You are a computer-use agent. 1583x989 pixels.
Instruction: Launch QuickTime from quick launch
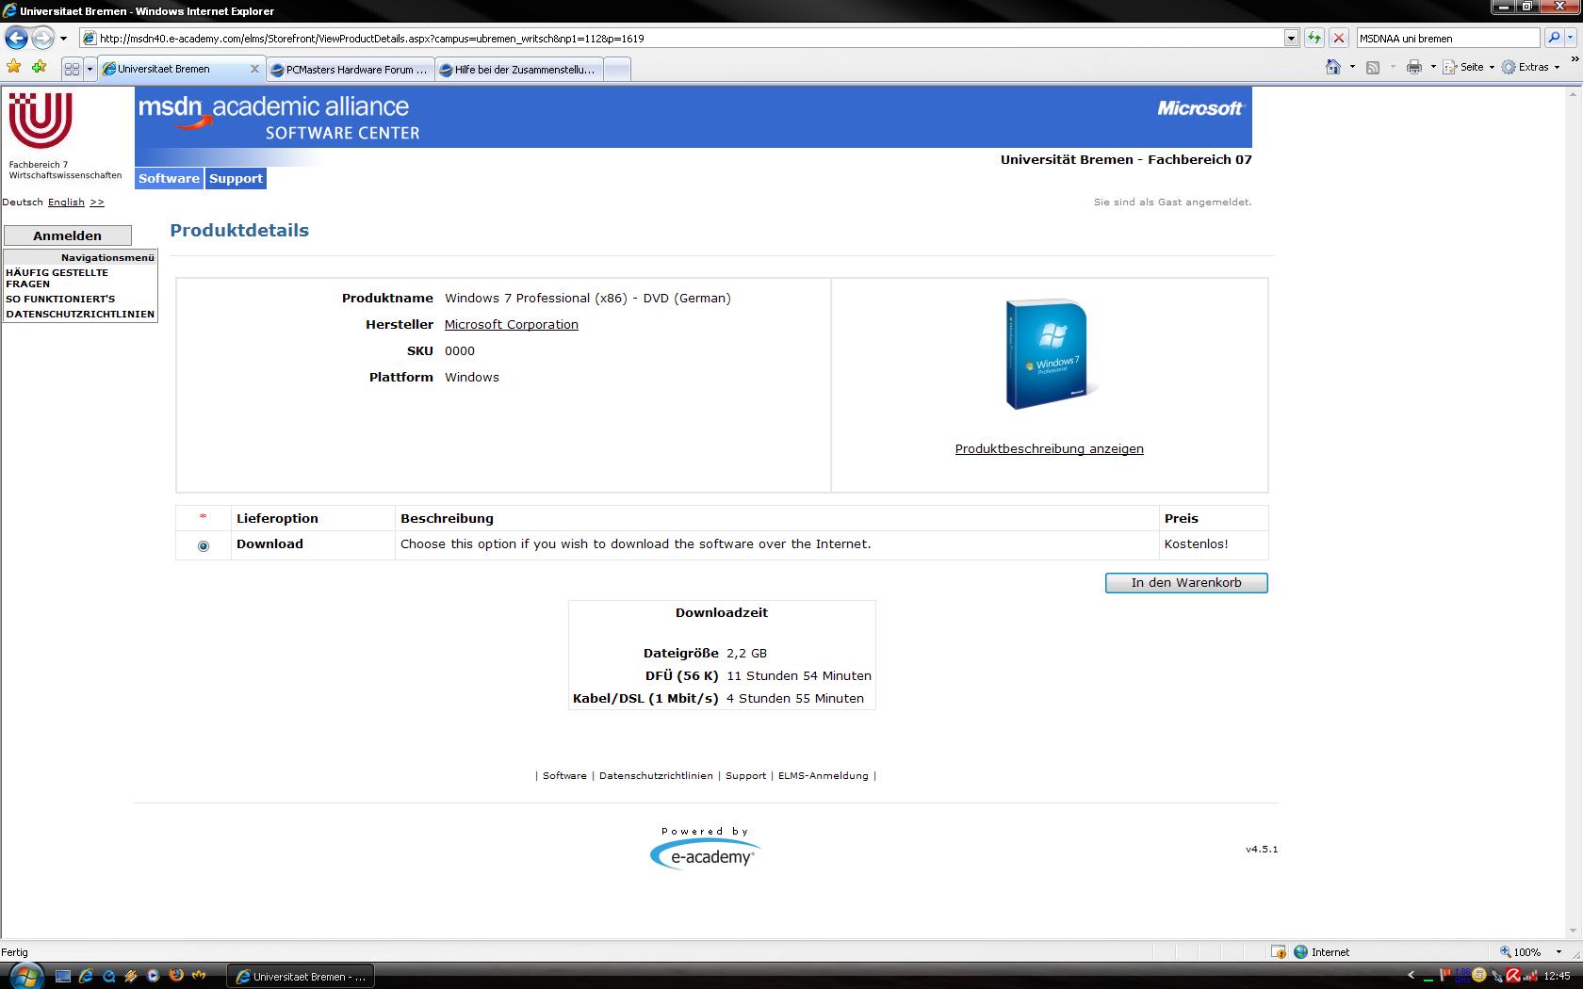click(108, 976)
